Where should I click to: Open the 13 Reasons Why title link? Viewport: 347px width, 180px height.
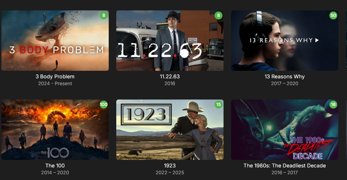(x=285, y=77)
